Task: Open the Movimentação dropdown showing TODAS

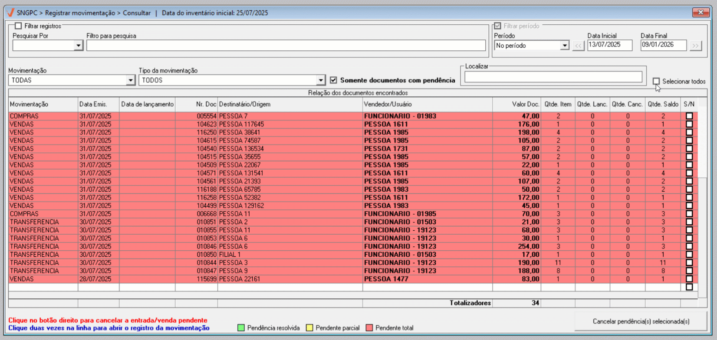Action: (130, 80)
